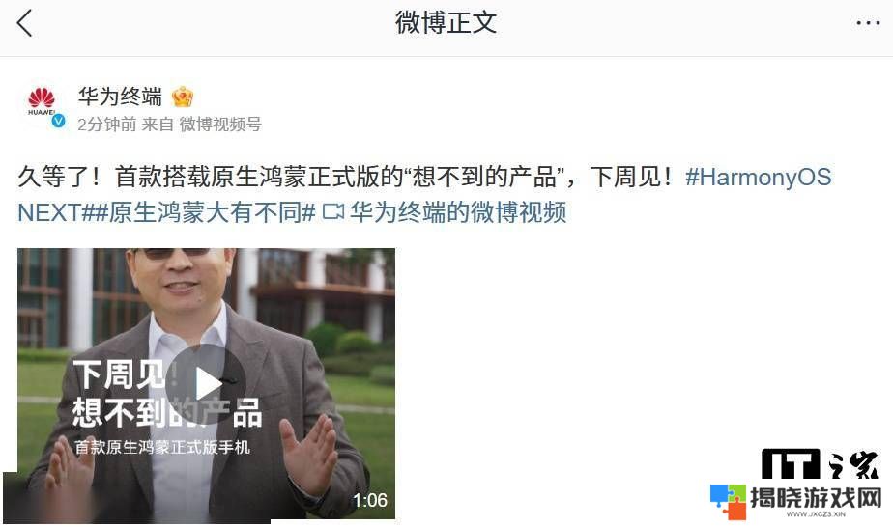
Task: Open the three-dot more options menu
Action: 867,23
